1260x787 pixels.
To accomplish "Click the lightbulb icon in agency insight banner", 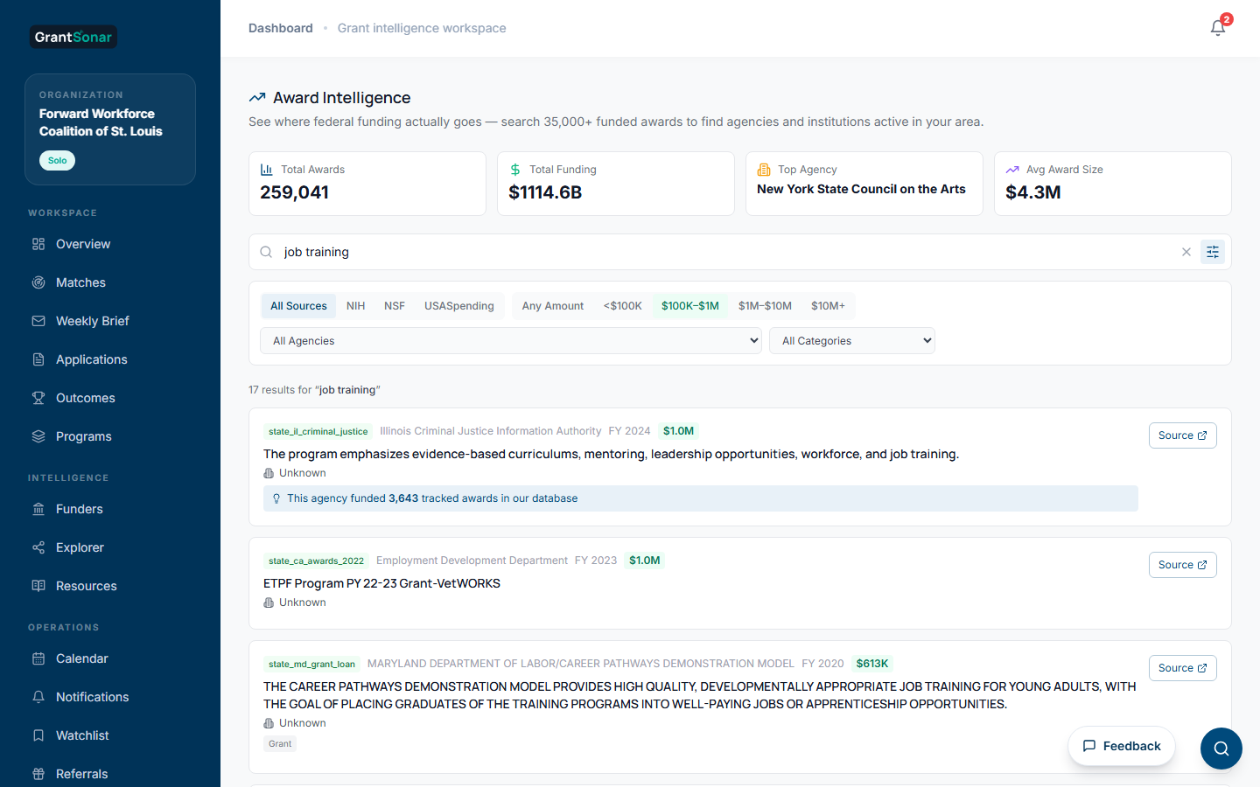I will [276, 498].
